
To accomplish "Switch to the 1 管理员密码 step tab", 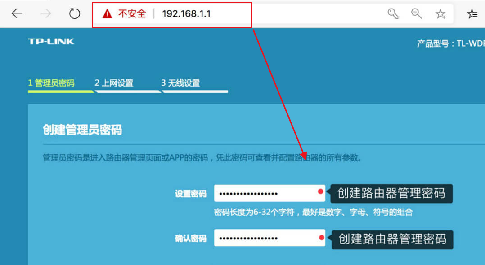I will (51, 83).
